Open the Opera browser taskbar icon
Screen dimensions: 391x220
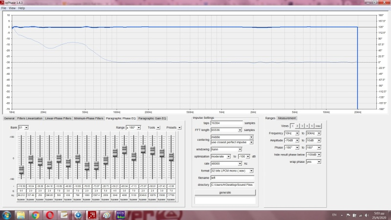[49, 215]
